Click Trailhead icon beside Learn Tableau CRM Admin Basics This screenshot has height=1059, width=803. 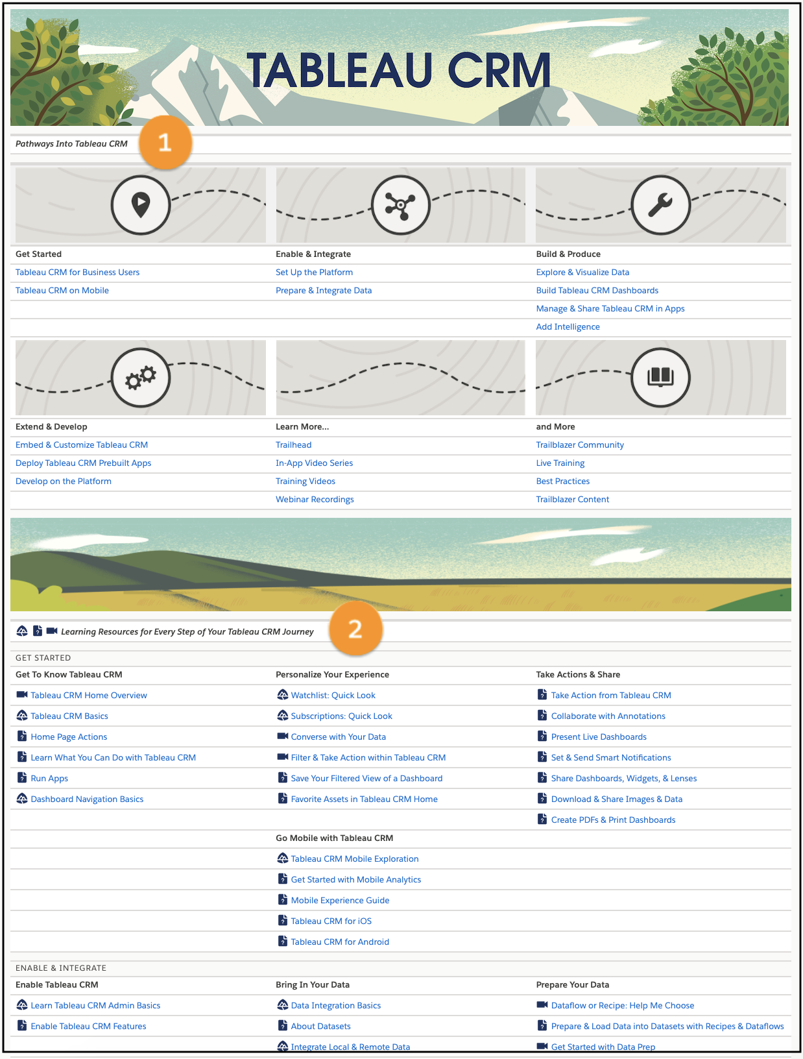click(22, 1005)
